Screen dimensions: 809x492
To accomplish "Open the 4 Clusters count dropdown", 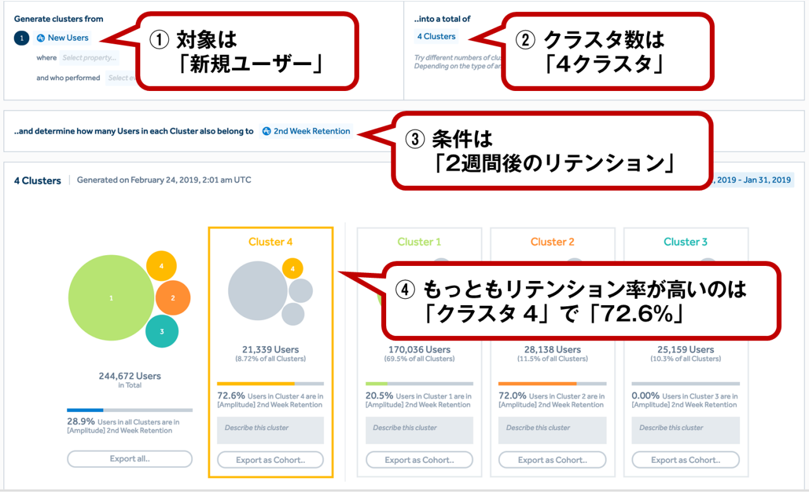I will coord(436,37).
